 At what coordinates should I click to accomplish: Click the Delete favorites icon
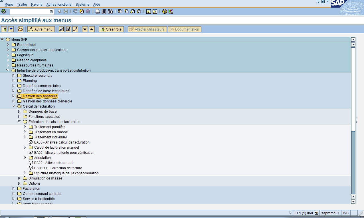(x=68, y=29)
